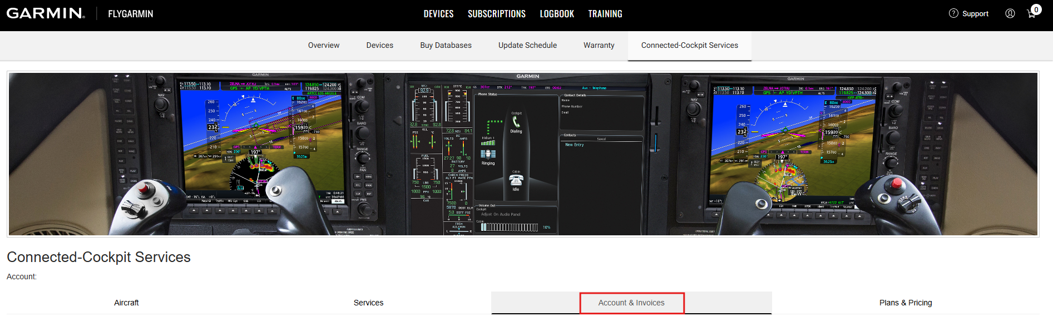Image resolution: width=1053 pixels, height=331 pixels.
Task: Open the Subscriptions top menu
Action: (496, 14)
